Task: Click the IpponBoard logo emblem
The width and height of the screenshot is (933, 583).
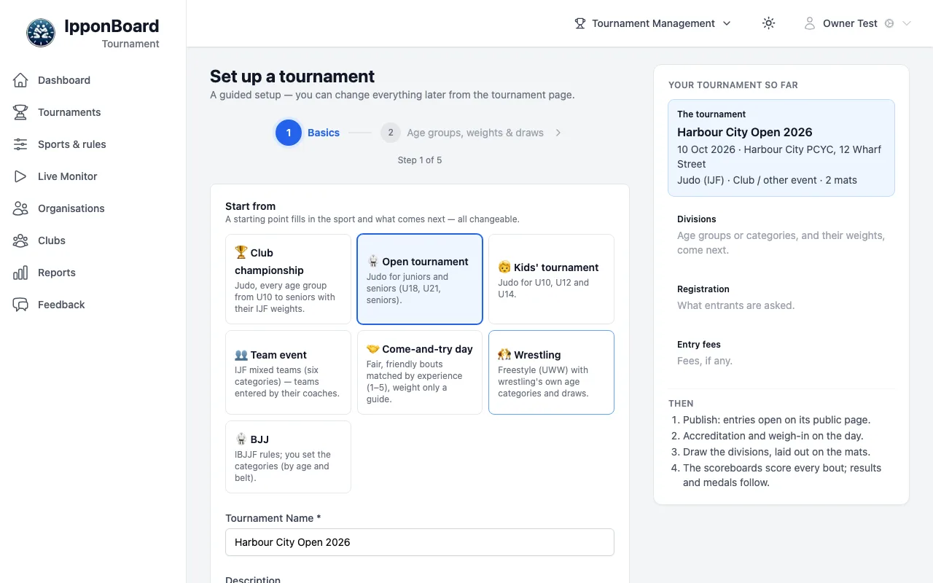Action: (x=41, y=33)
